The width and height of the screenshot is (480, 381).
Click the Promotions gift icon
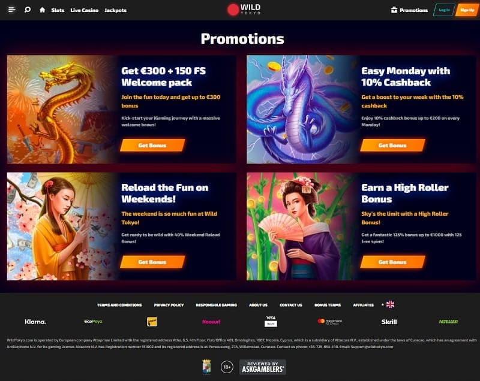pyautogui.click(x=394, y=10)
